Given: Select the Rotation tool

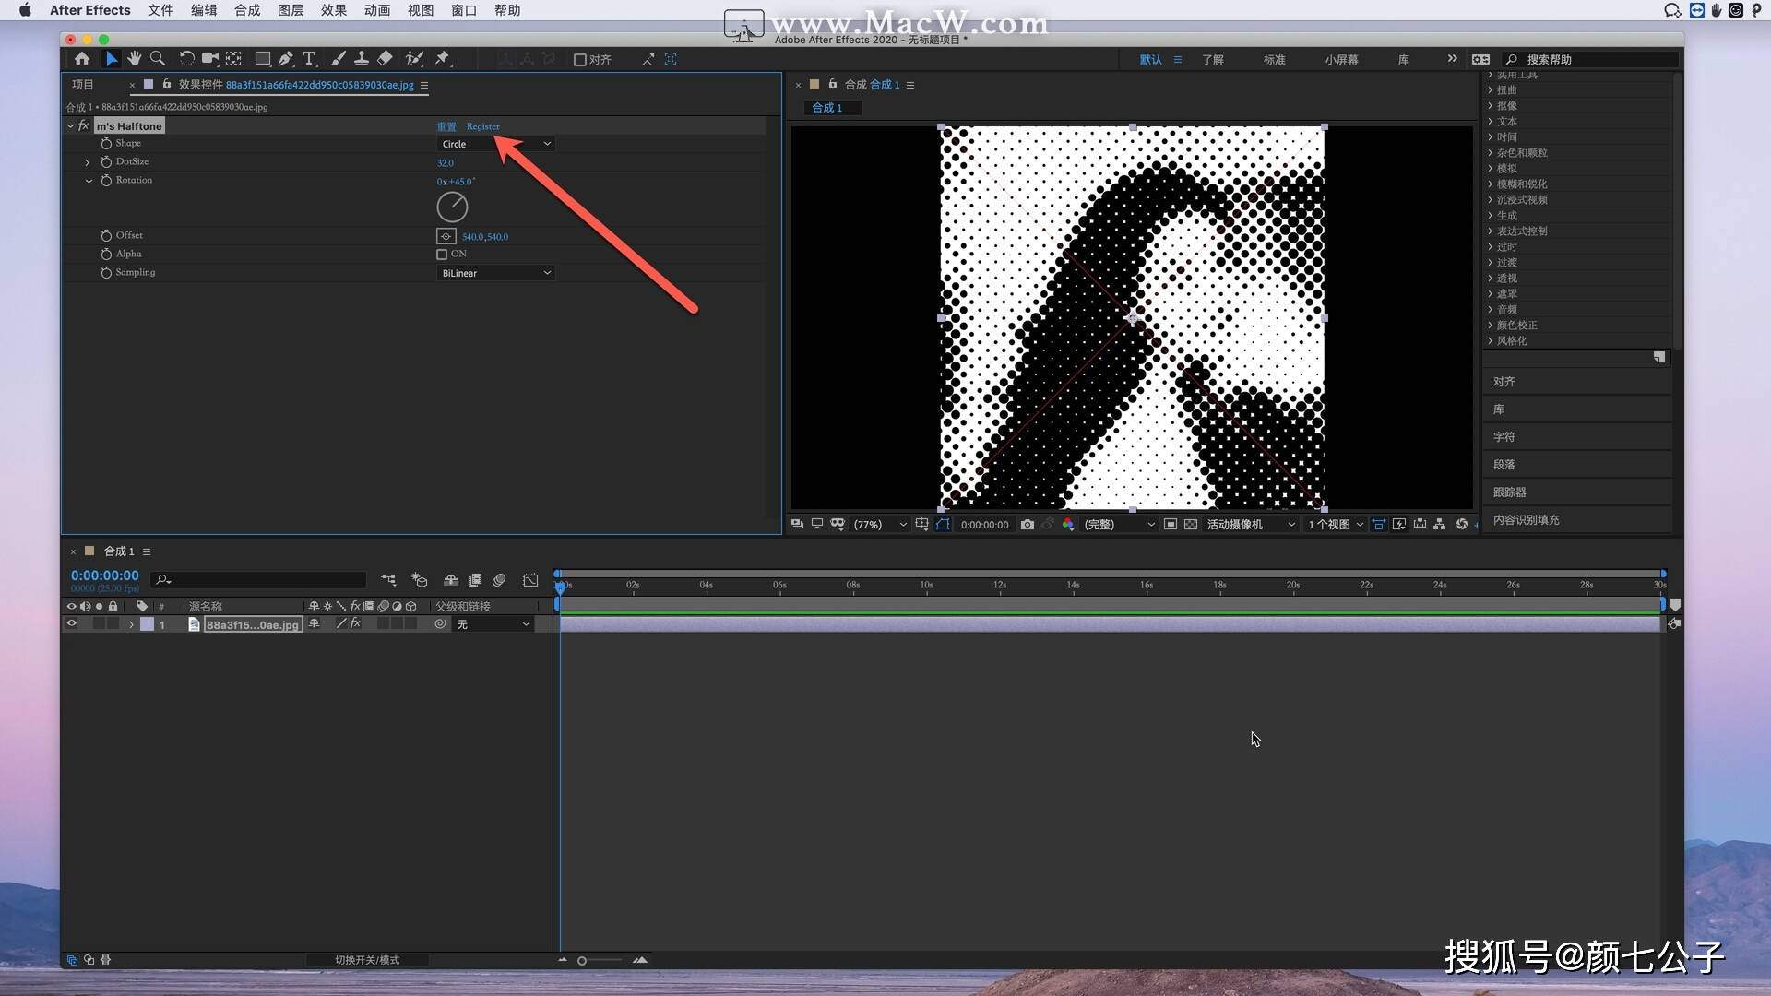Looking at the screenshot, I should [x=186, y=59].
